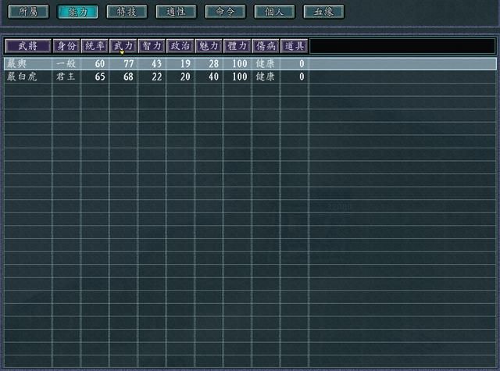Toggle sort order on 武力 column header
Viewport: 500px width, 371px height.
123,46
